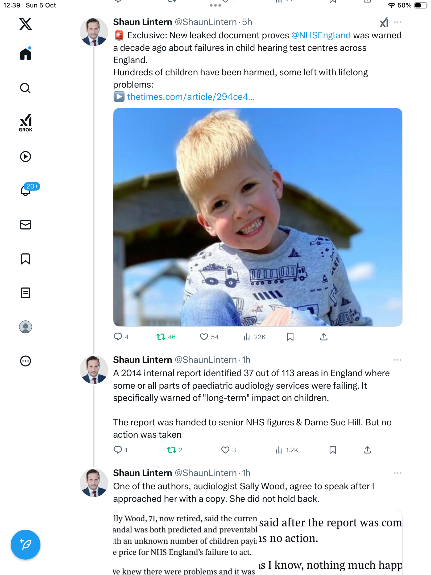This screenshot has height=575, width=431.
Task: Open more options for the Exclusive post
Action: click(x=398, y=22)
